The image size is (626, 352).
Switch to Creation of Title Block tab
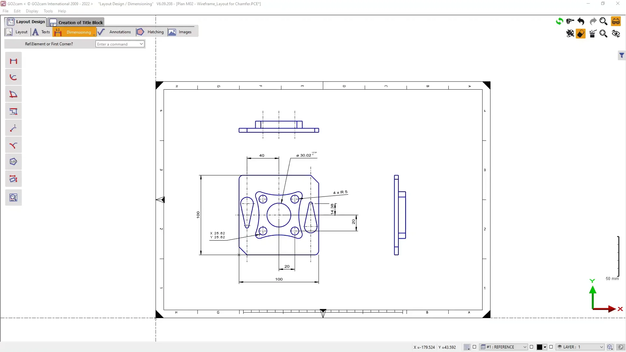point(76,22)
